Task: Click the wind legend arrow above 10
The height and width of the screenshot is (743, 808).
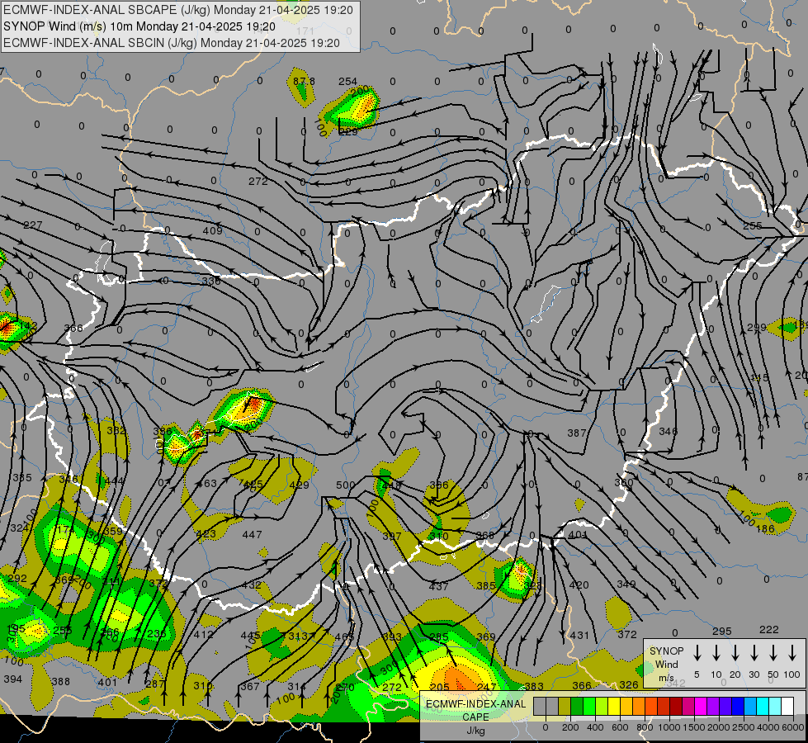Action: click(716, 653)
